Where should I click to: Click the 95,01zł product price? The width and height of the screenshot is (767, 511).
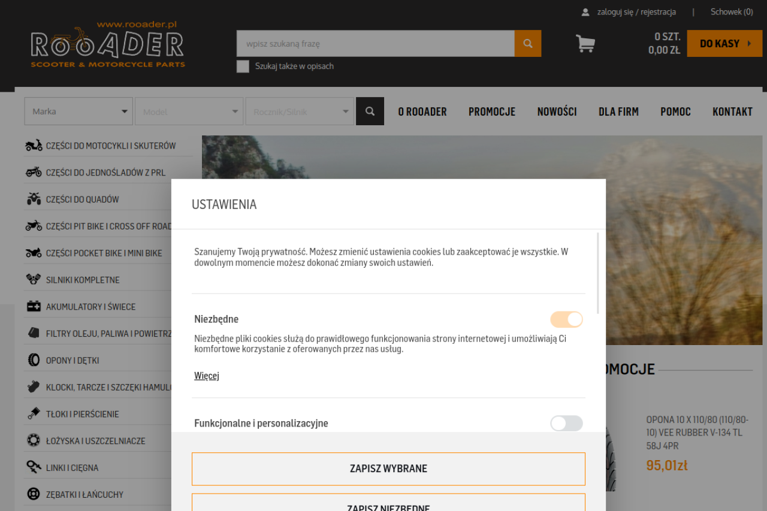(667, 465)
